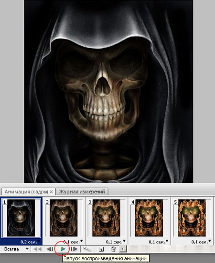Open frame 3 delay dropdown 0,1 сек.
Screen dimensions: 215x263
pyautogui.click(x=116, y=242)
